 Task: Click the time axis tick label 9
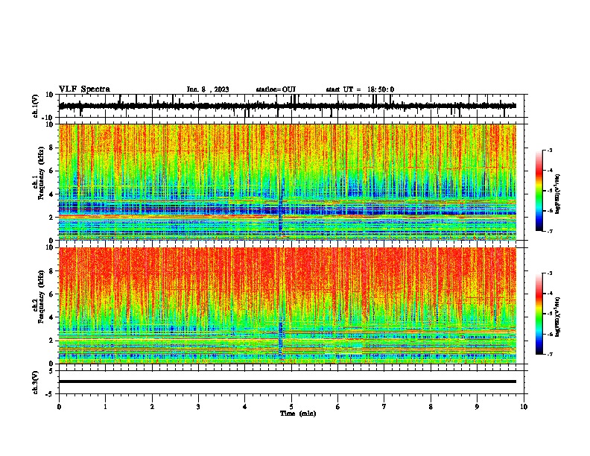click(477, 407)
